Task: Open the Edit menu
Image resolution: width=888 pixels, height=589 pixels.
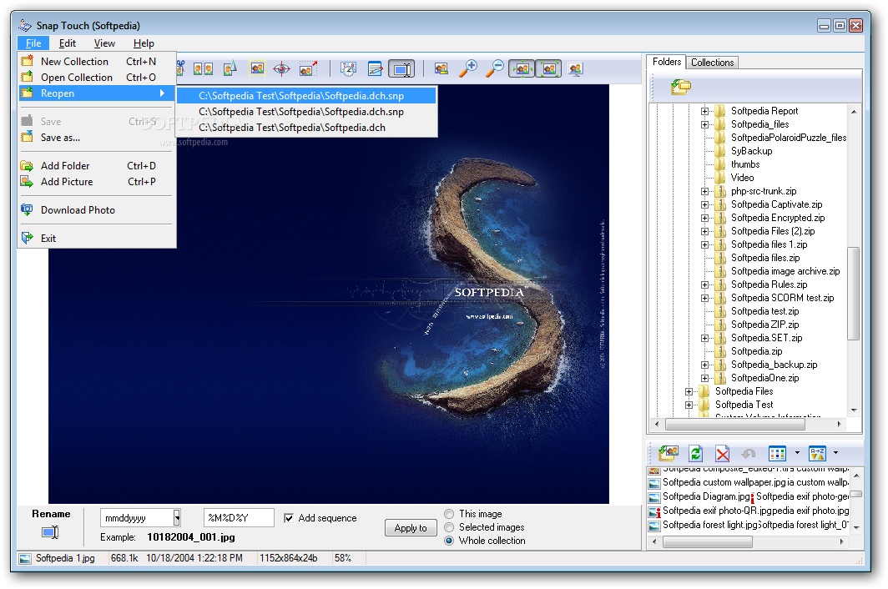Action: (x=68, y=43)
